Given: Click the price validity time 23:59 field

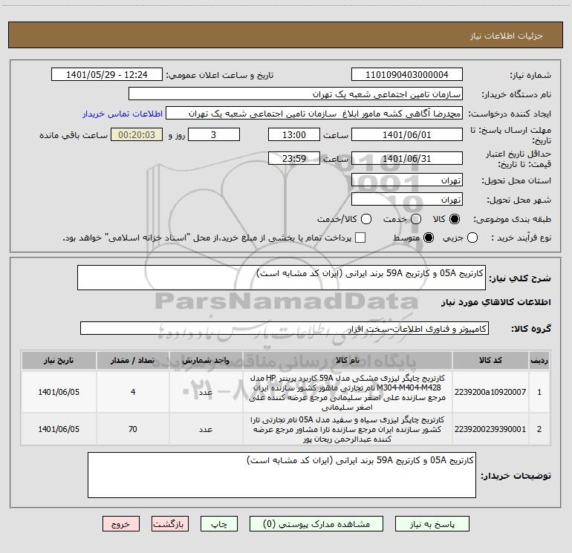Looking at the screenshot, I should [294, 158].
